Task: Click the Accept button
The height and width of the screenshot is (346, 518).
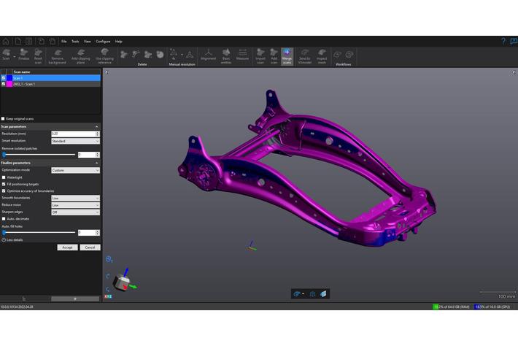Action: (67, 247)
